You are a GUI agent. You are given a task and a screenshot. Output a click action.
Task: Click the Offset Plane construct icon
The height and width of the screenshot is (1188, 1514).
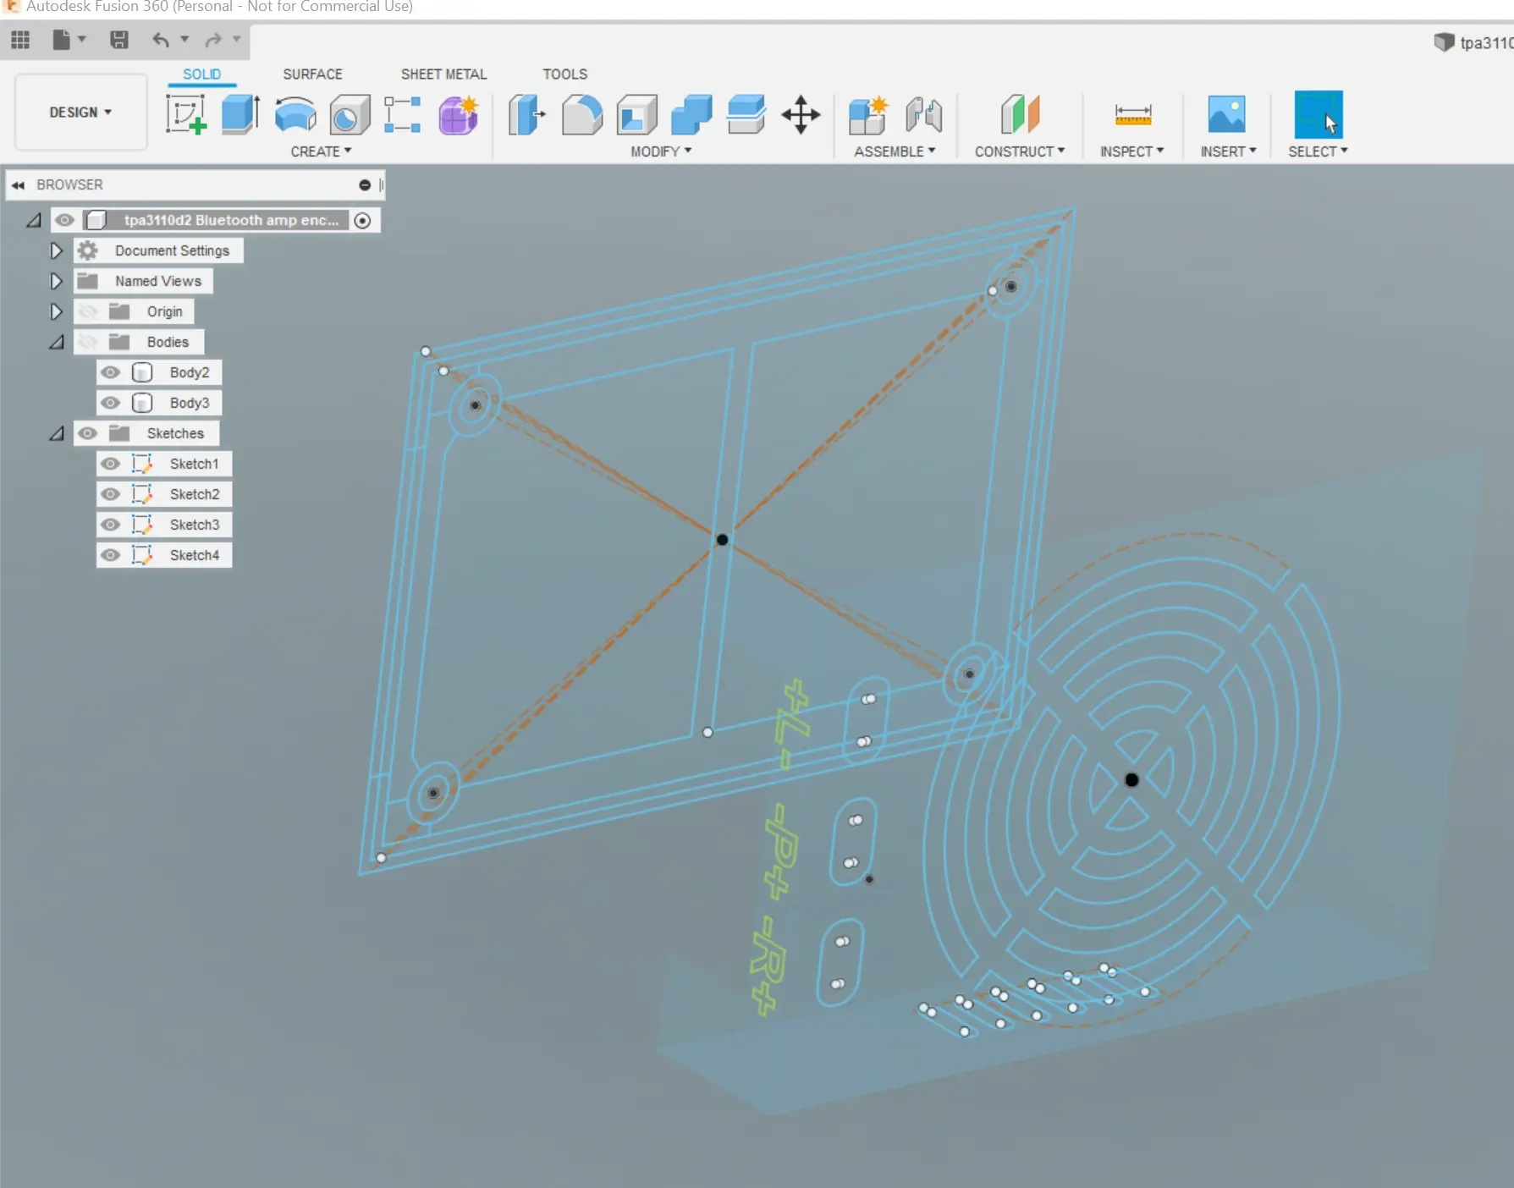(x=1020, y=114)
